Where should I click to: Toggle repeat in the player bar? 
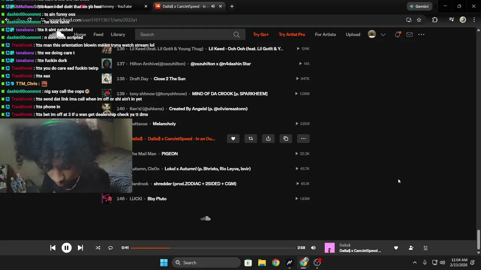(110, 248)
